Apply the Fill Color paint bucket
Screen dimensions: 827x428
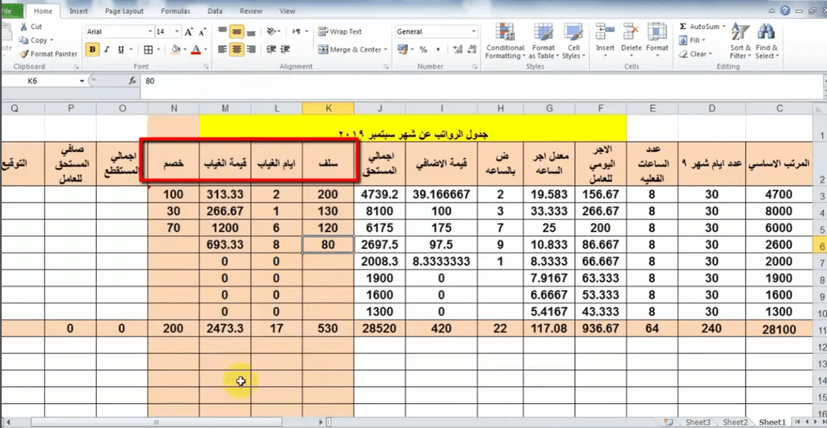click(x=175, y=49)
